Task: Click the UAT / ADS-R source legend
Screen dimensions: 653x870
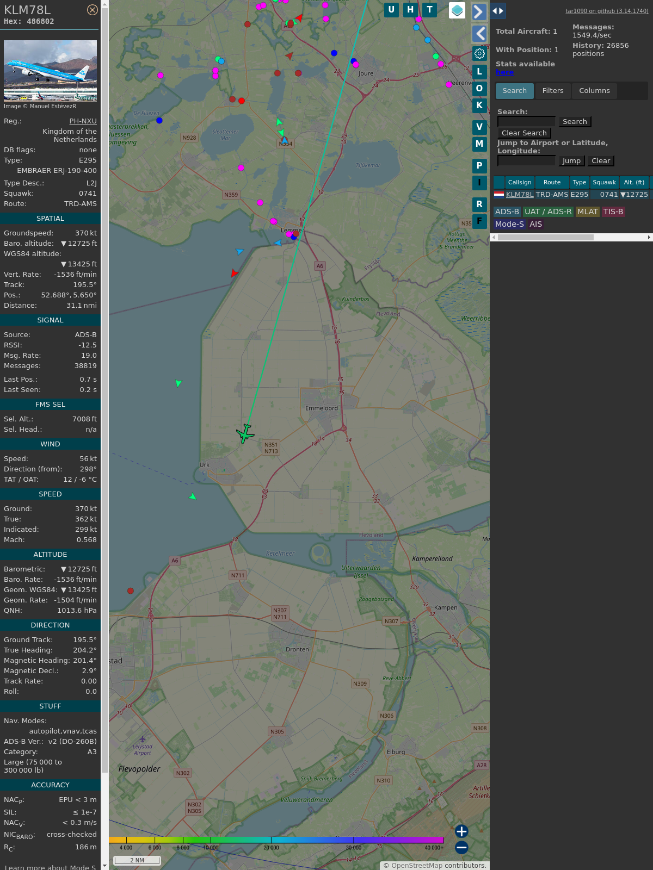Action: pos(548,212)
